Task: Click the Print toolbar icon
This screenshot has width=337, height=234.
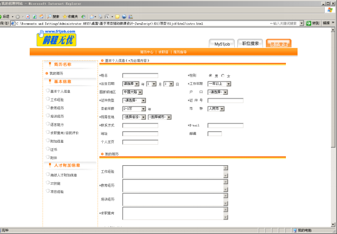Action: tap(100, 17)
